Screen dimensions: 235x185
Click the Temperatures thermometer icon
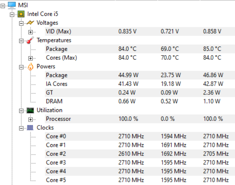30,40
